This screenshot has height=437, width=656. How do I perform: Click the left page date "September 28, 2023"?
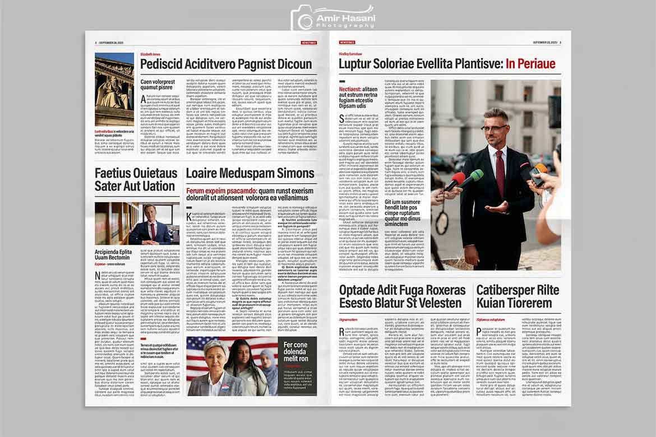tap(111, 43)
